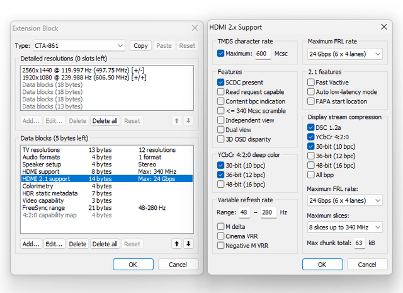Image resolution: width=403 pixels, height=293 pixels.
Task: Select the FreeSync range data block
Action: click(x=106, y=208)
